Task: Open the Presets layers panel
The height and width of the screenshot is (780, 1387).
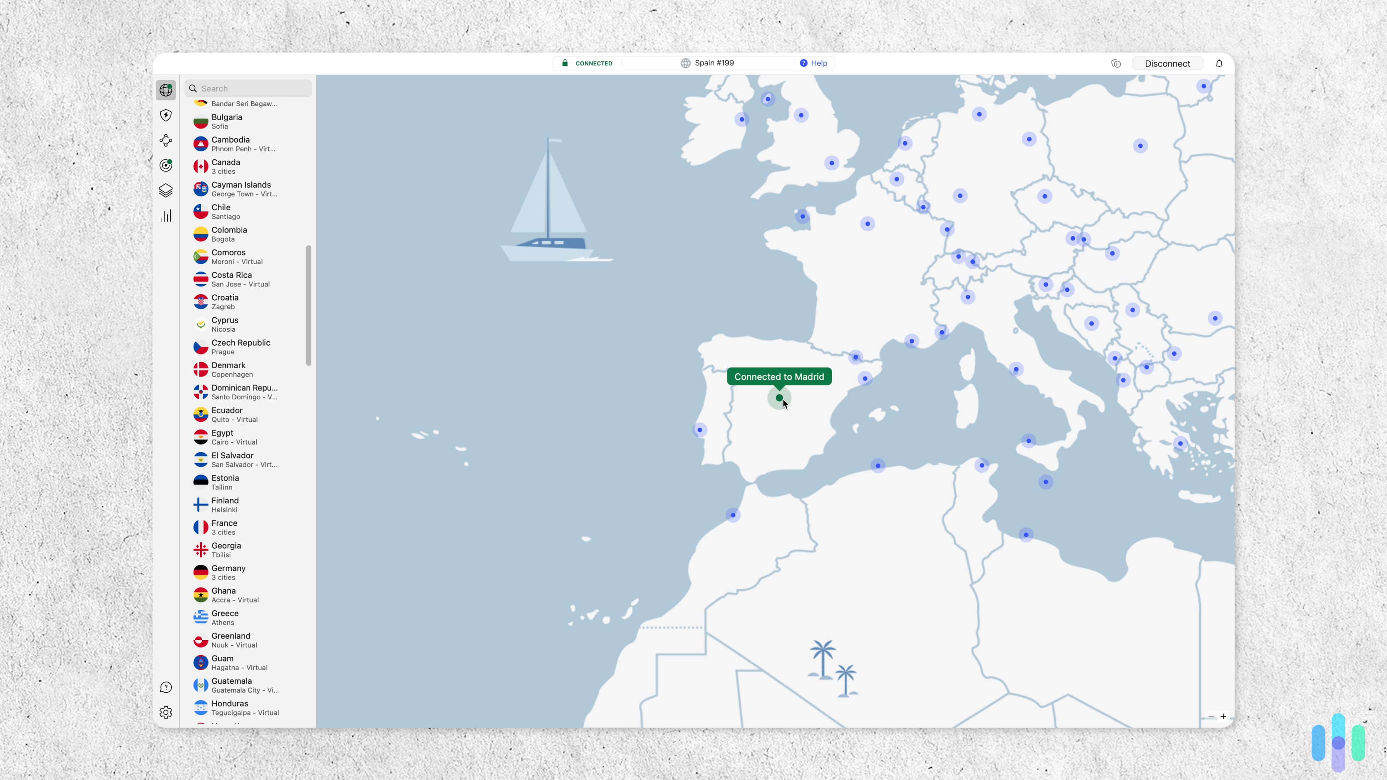Action: point(166,190)
